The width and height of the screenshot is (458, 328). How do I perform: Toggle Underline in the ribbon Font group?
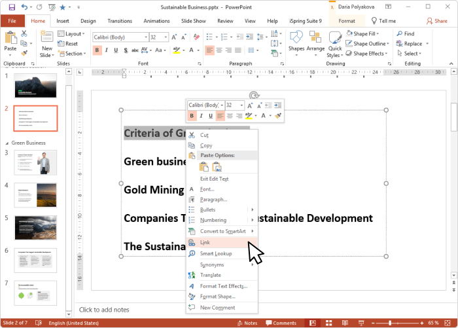tap(116, 50)
